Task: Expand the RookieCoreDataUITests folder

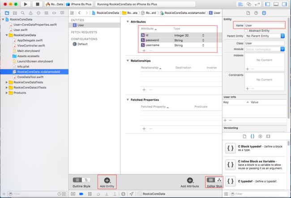Action: point(7,87)
